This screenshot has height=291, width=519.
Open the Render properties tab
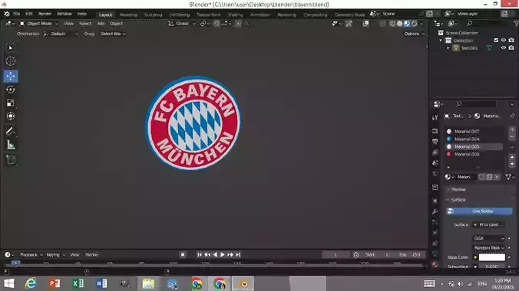(435, 131)
